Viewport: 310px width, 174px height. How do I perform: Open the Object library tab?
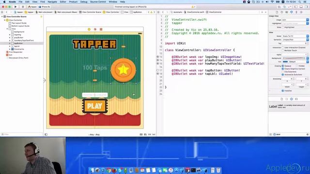[292, 99]
